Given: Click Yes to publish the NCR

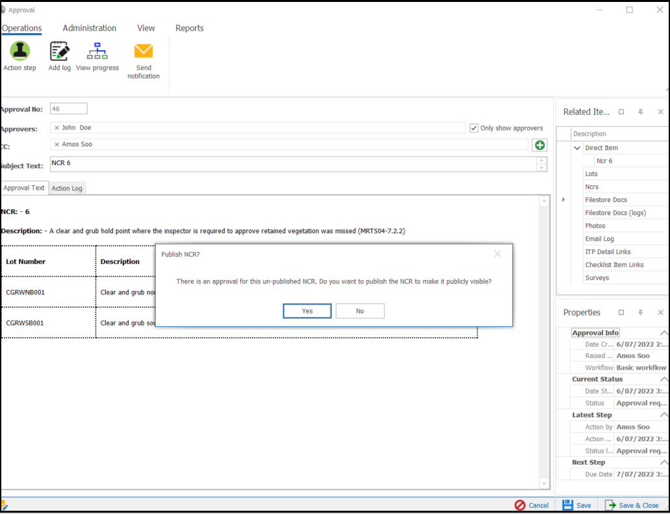Looking at the screenshot, I should [x=307, y=311].
